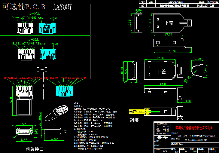Click the '3,90' height dimension

coord(36,132)
